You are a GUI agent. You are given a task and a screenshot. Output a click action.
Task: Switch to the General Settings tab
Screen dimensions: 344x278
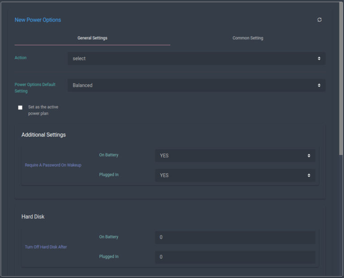(x=92, y=38)
